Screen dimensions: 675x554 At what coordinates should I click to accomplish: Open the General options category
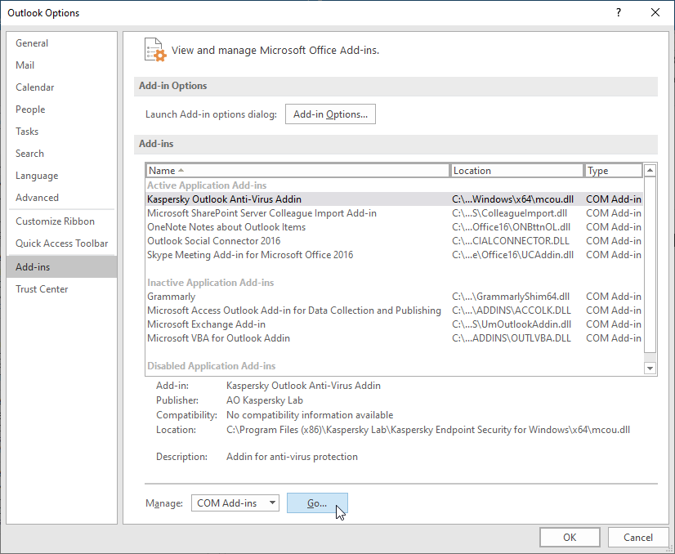tap(61, 43)
